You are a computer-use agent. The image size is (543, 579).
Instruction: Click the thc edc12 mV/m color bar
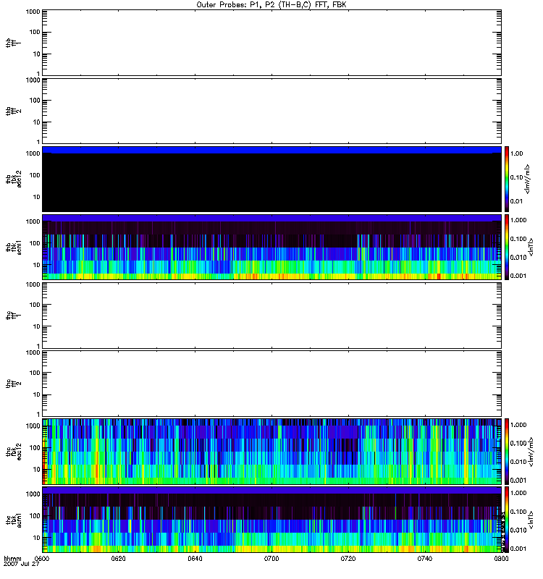point(507,452)
